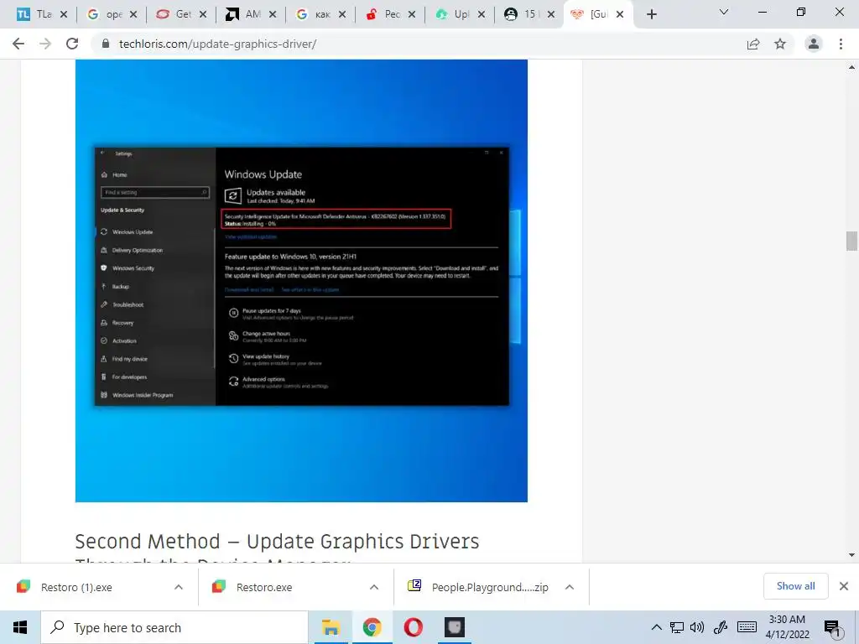This screenshot has height=644, width=859.
Task: Open the taskbar clock and date
Action: point(787,627)
